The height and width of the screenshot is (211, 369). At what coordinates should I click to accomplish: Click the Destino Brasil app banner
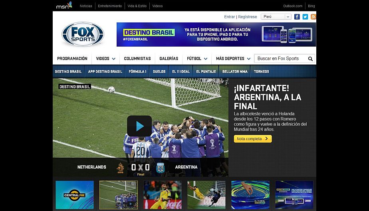(216, 34)
